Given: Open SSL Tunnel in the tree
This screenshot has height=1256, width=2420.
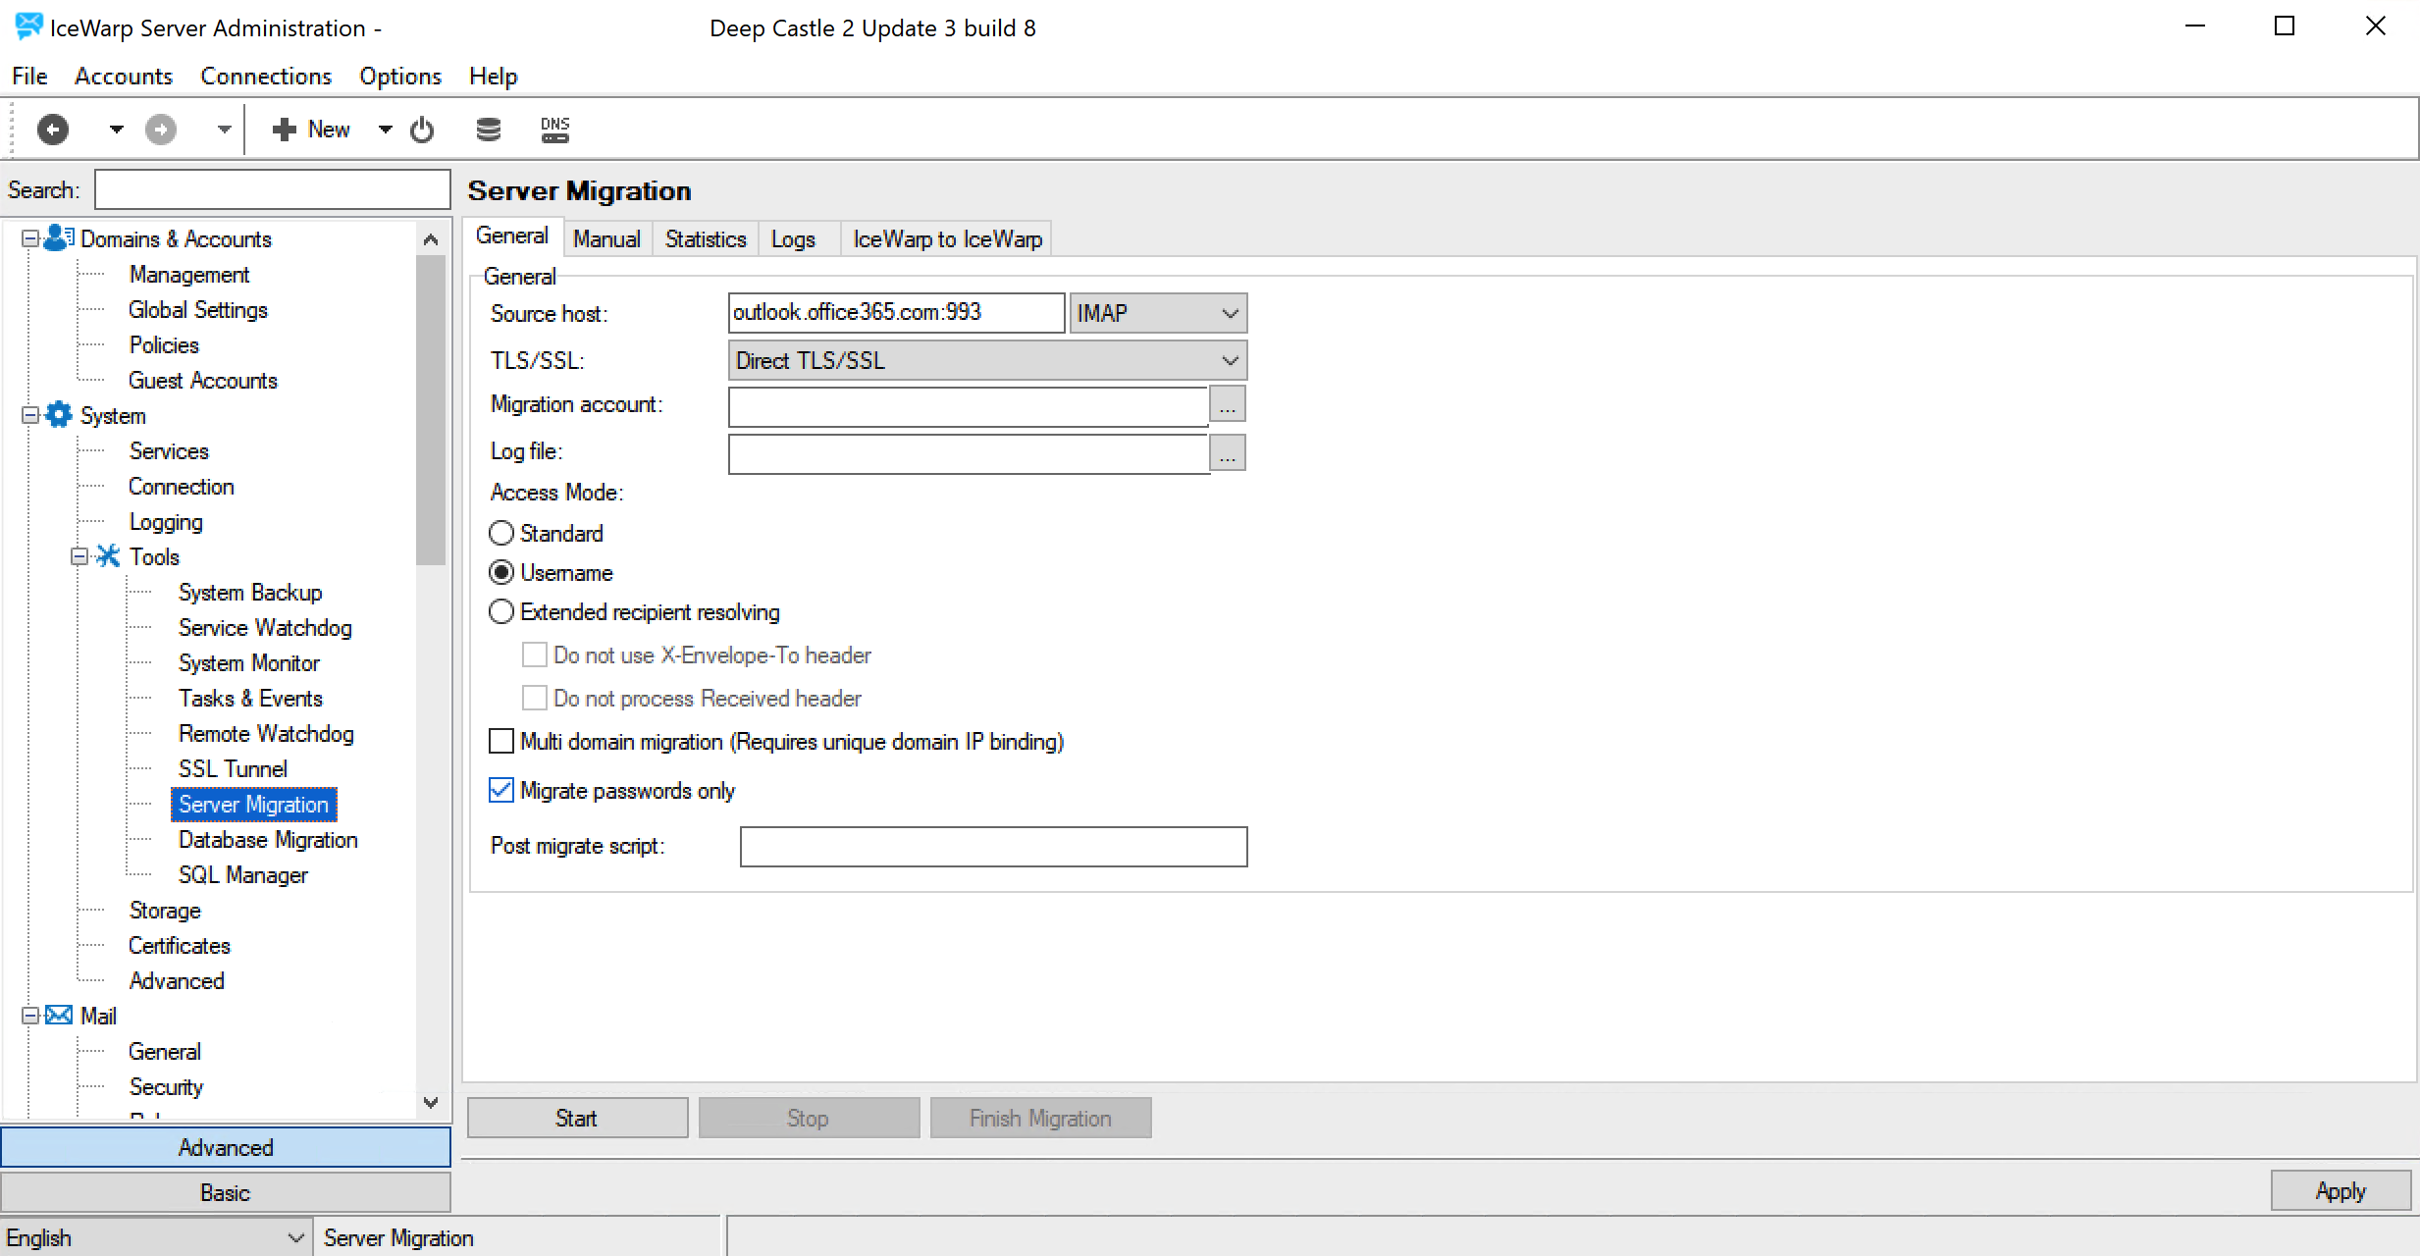Looking at the screenshot, I should tap(233, 769).
